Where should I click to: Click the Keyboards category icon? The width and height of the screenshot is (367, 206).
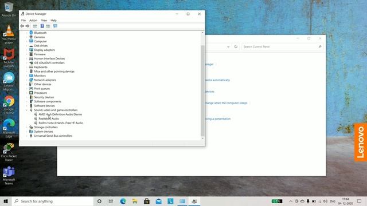(31, 67)
